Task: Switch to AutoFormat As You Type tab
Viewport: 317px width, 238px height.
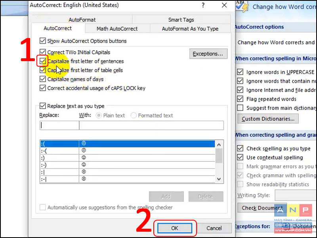Action: coord(190,29)
